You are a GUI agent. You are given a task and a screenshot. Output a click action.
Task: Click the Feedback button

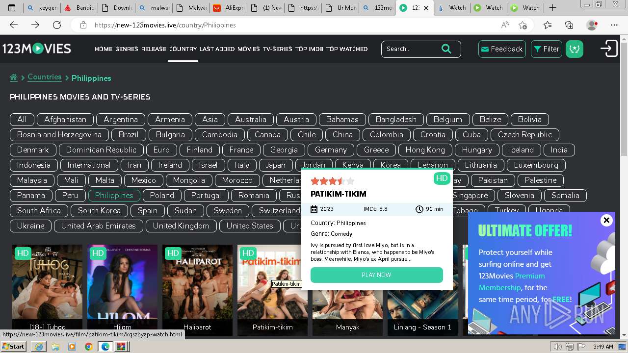(502, 49)
